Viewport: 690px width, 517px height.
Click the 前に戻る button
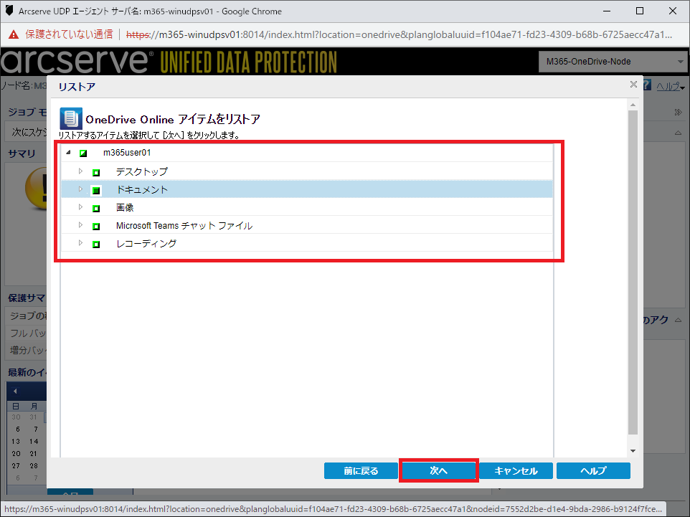(361, 471)
